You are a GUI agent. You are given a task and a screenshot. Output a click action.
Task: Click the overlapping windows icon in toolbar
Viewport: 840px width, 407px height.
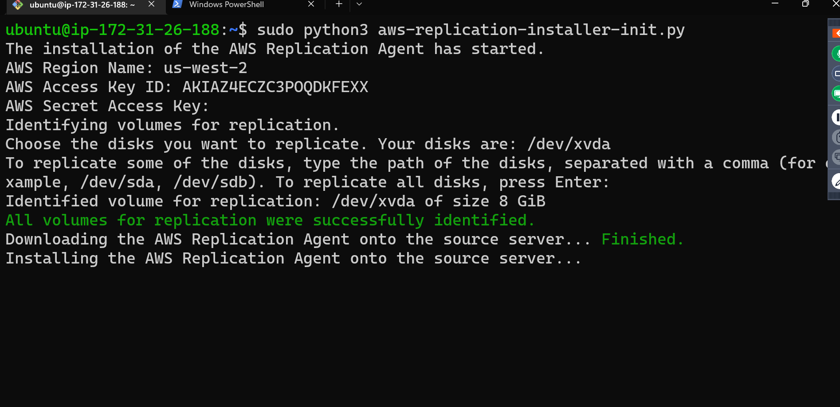pyautogui.click(x=836, y=157)
